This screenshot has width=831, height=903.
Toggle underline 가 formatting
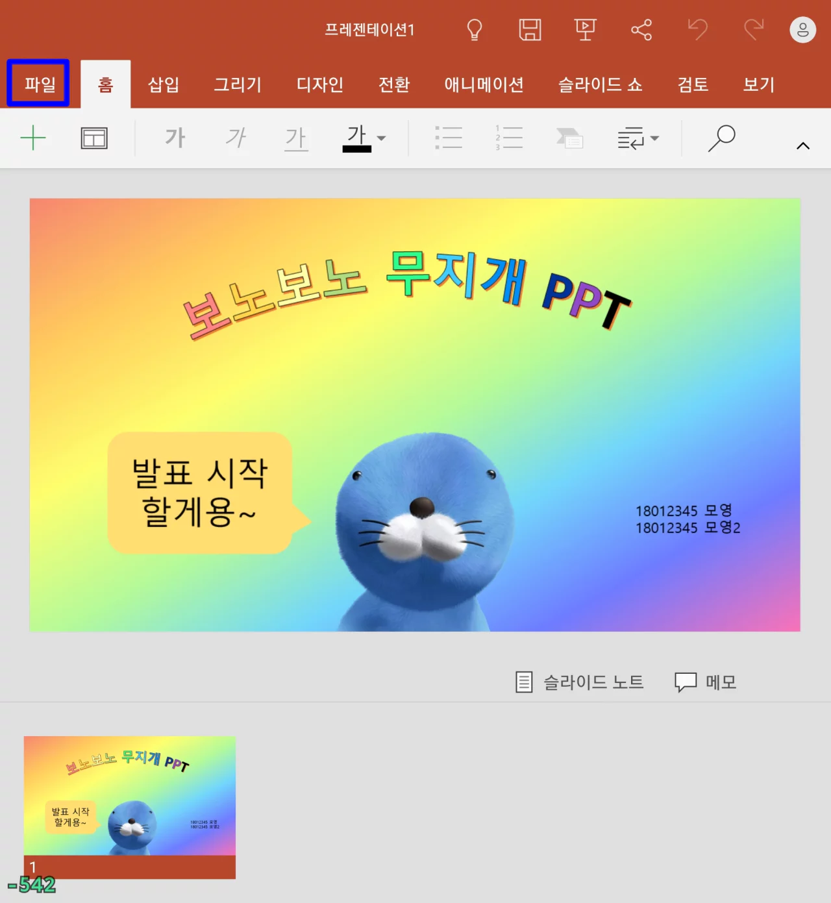pos(296,138)
